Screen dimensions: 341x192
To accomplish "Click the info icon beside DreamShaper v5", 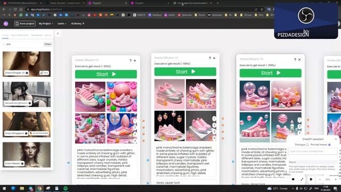I will 26,133.
